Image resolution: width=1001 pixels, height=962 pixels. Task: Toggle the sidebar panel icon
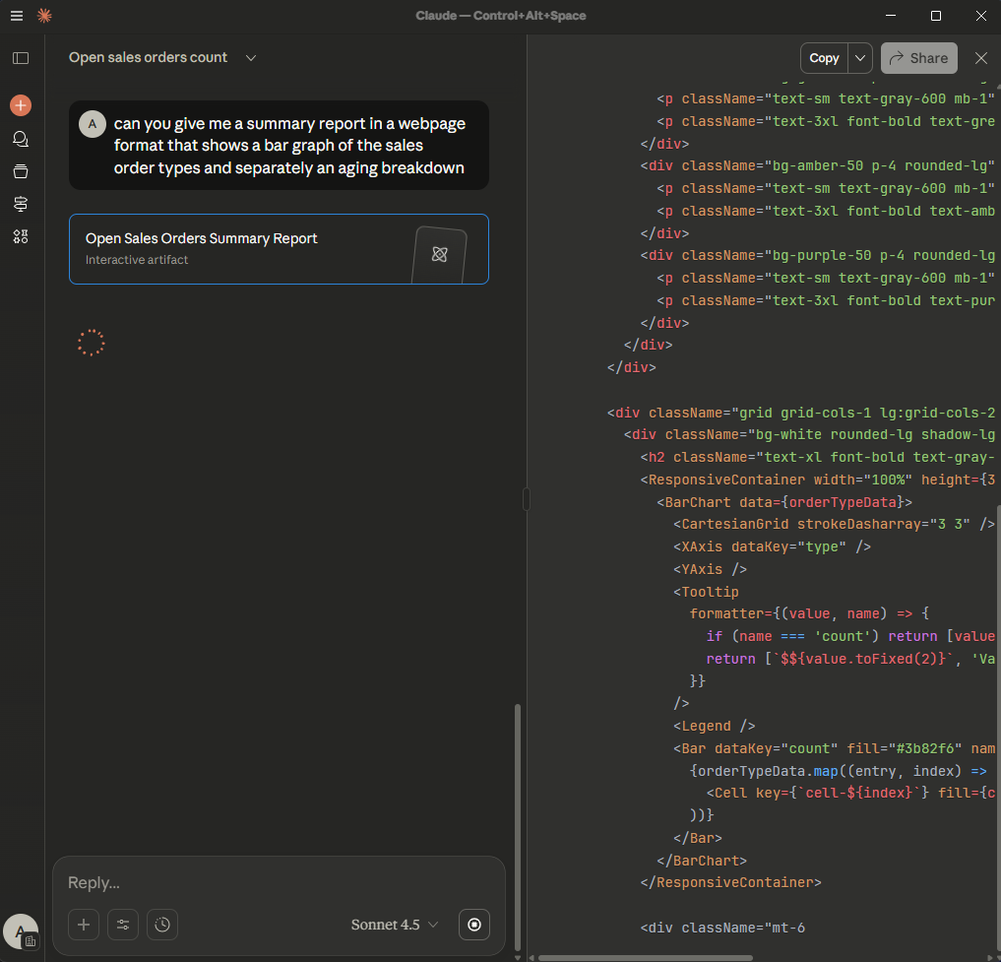click(21, 58)
